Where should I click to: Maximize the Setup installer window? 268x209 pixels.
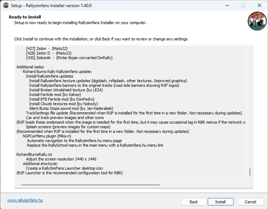pos(243,5)
